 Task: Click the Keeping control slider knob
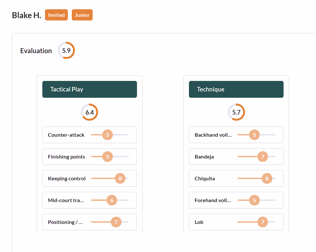click(120, 178)
